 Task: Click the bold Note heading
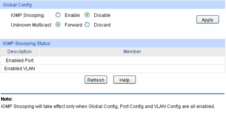coord(7,99)
